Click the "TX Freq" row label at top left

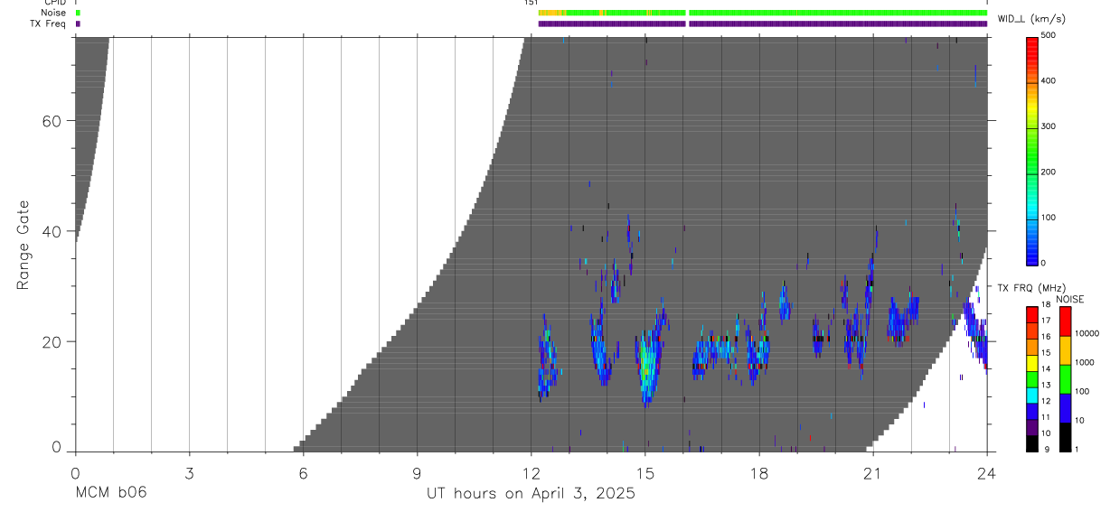(48, 23)
